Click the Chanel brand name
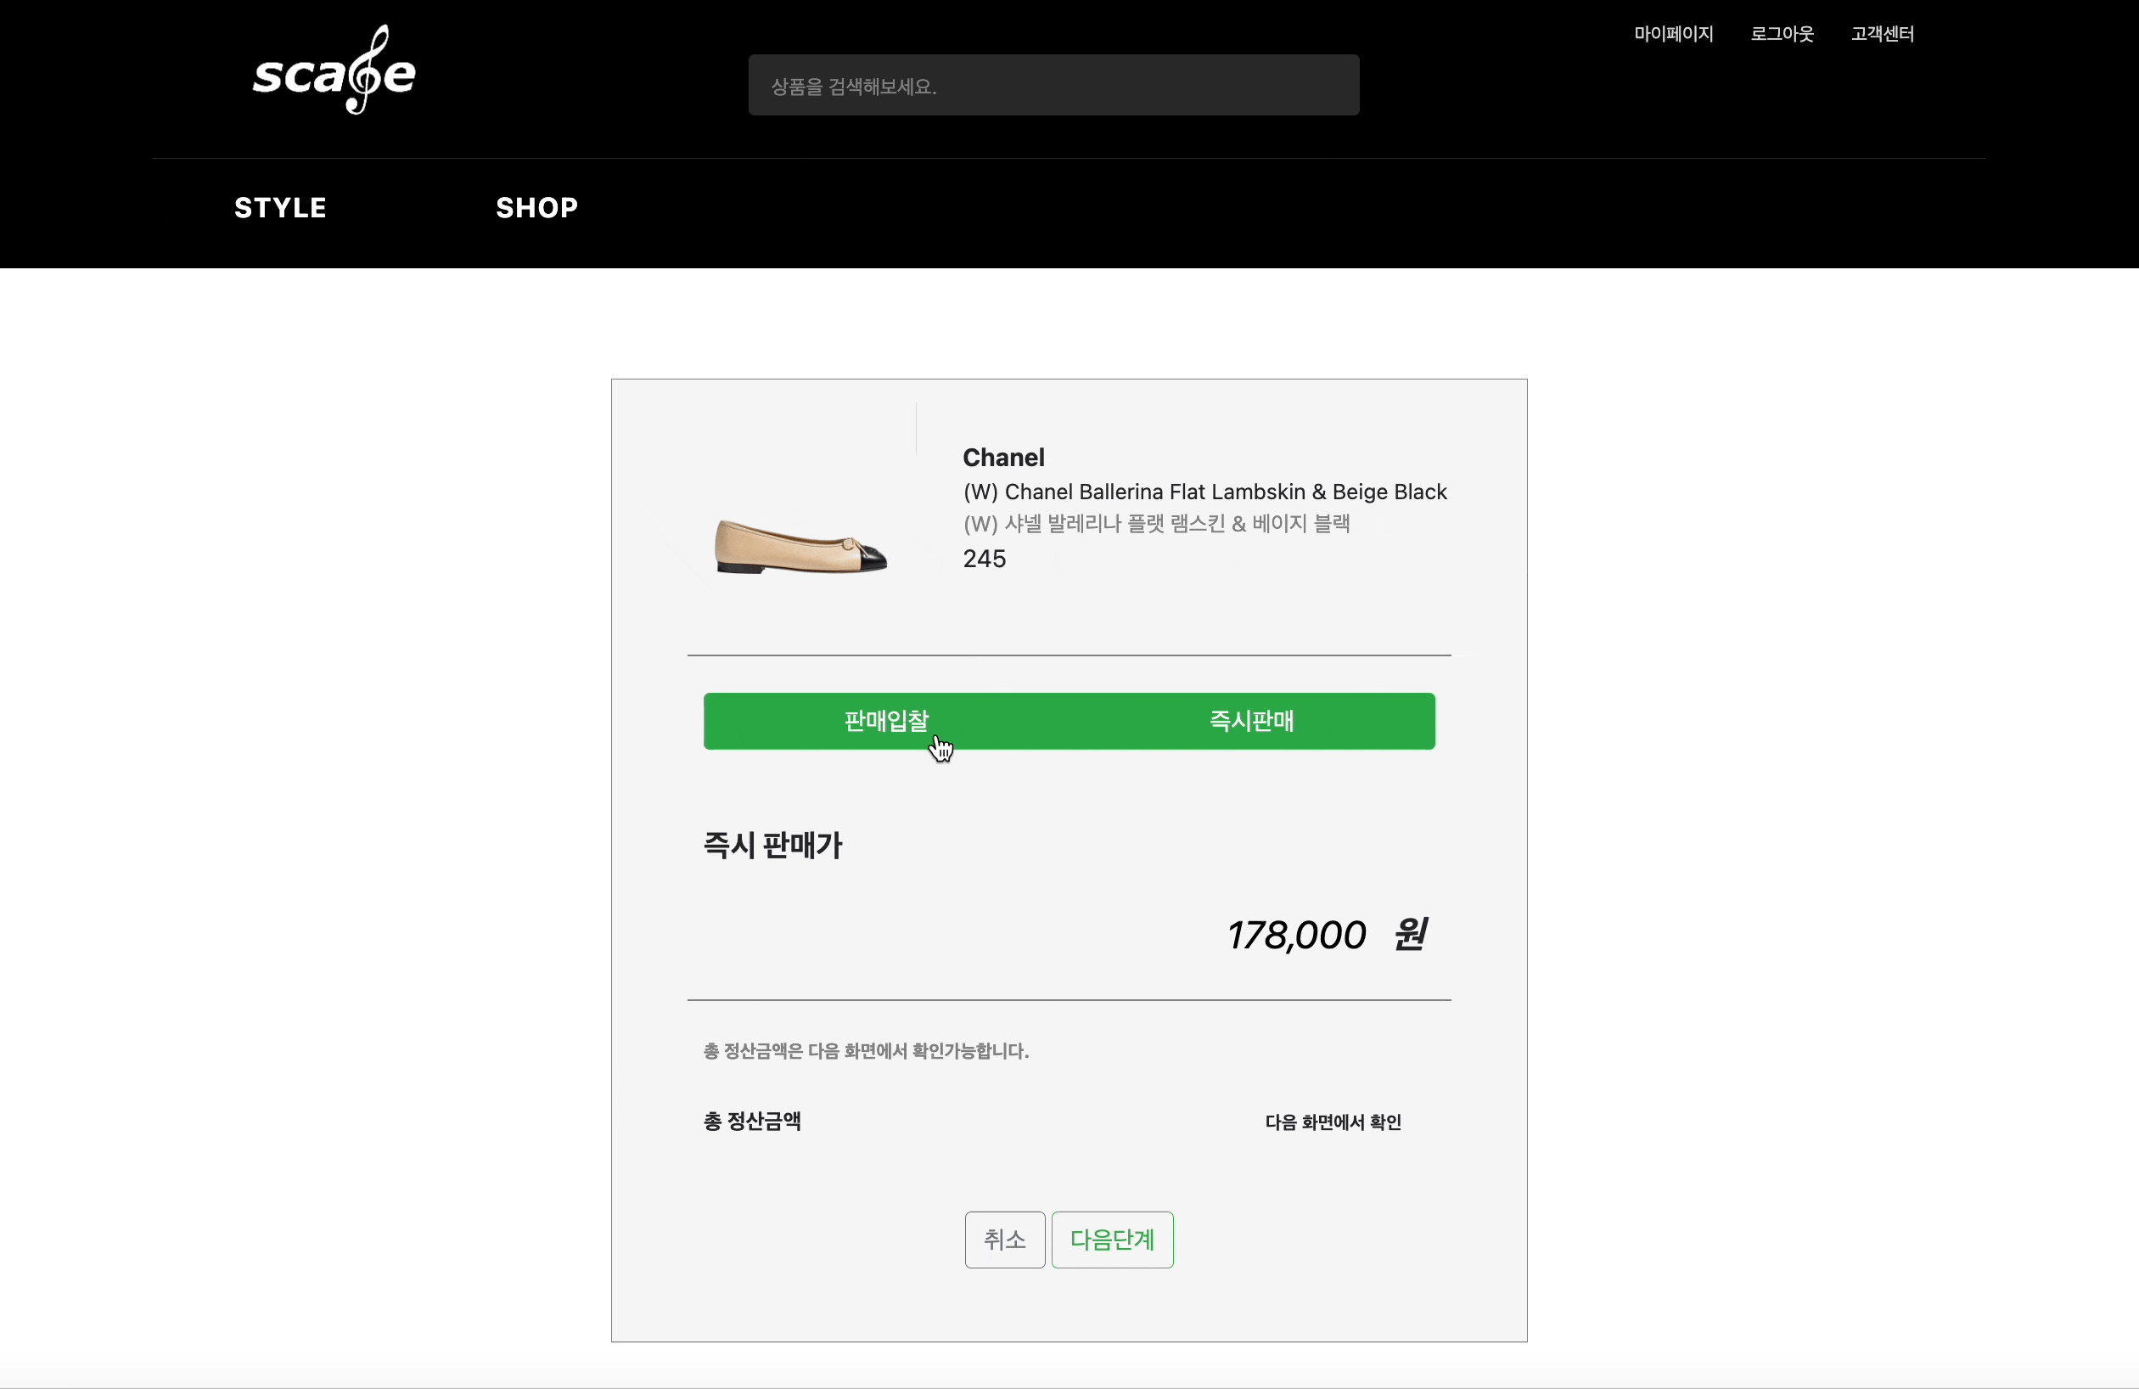 coord(1004,457)
